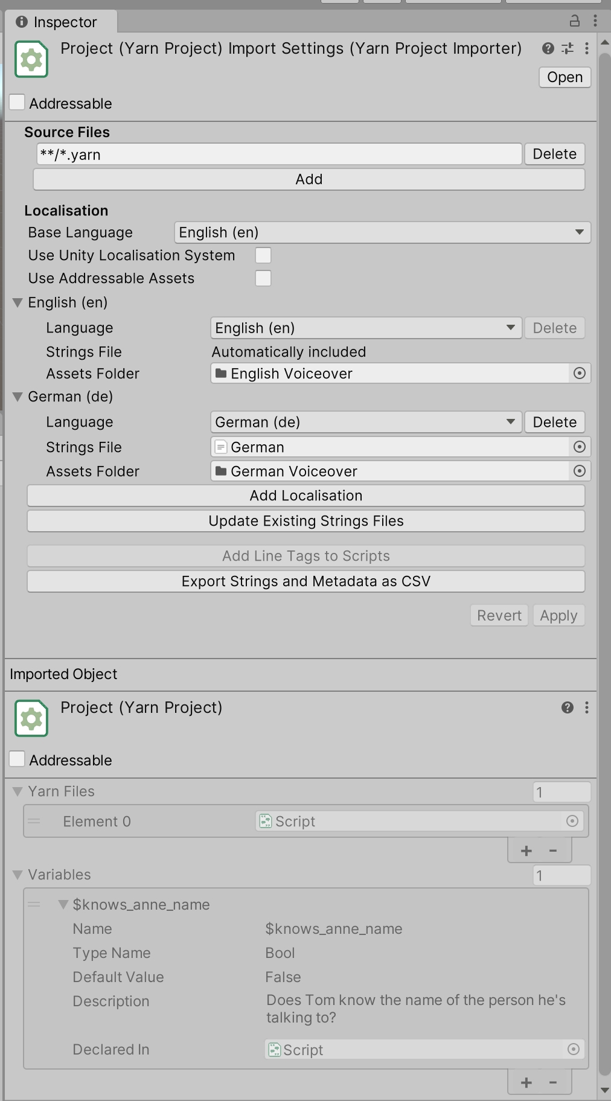The height and width of the screenshot is (1101, 611).
Task: Click the German Strings File object picker
Action: click(x=580, y=447)
